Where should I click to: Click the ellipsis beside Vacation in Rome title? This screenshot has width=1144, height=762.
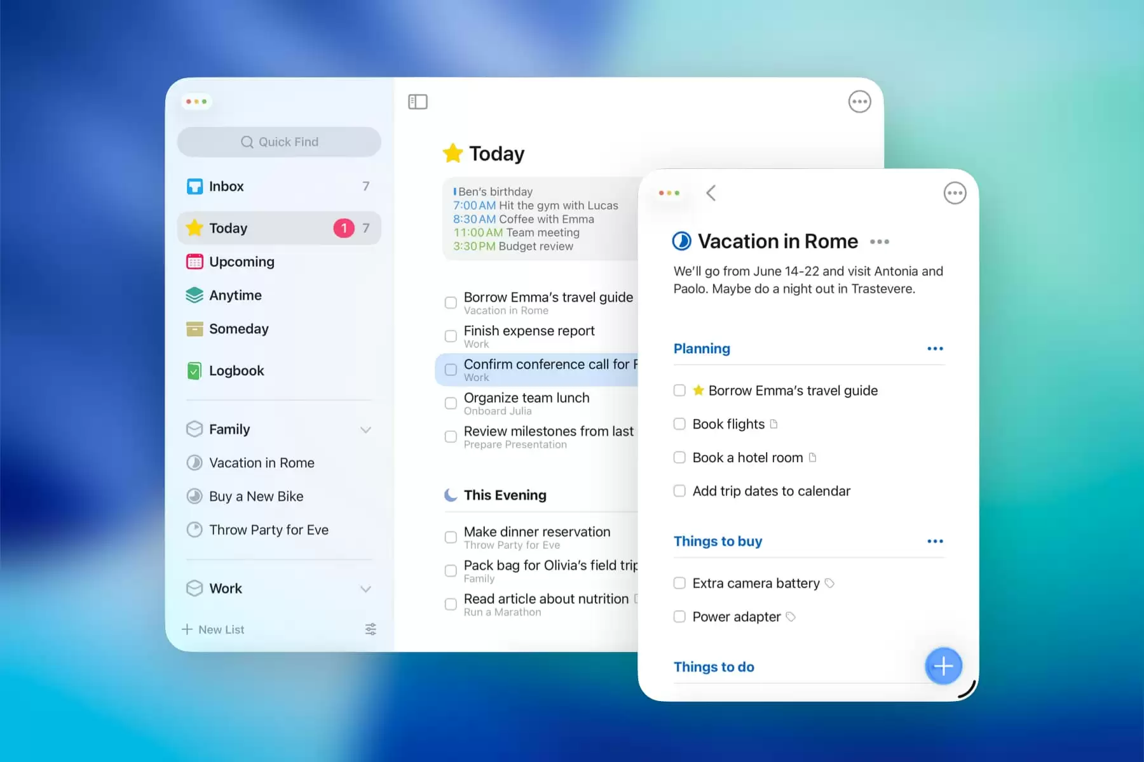[880, 242]
